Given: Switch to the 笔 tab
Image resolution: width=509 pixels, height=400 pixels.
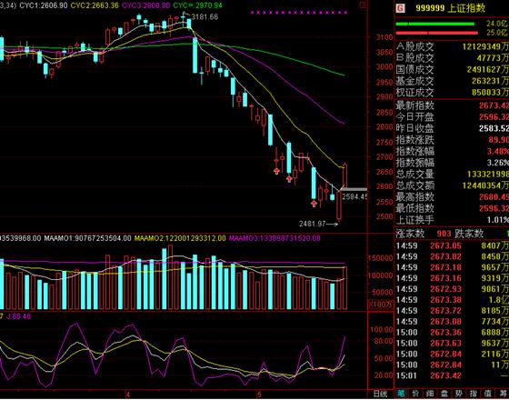Looking at the screenshot, I should [401, 395].
